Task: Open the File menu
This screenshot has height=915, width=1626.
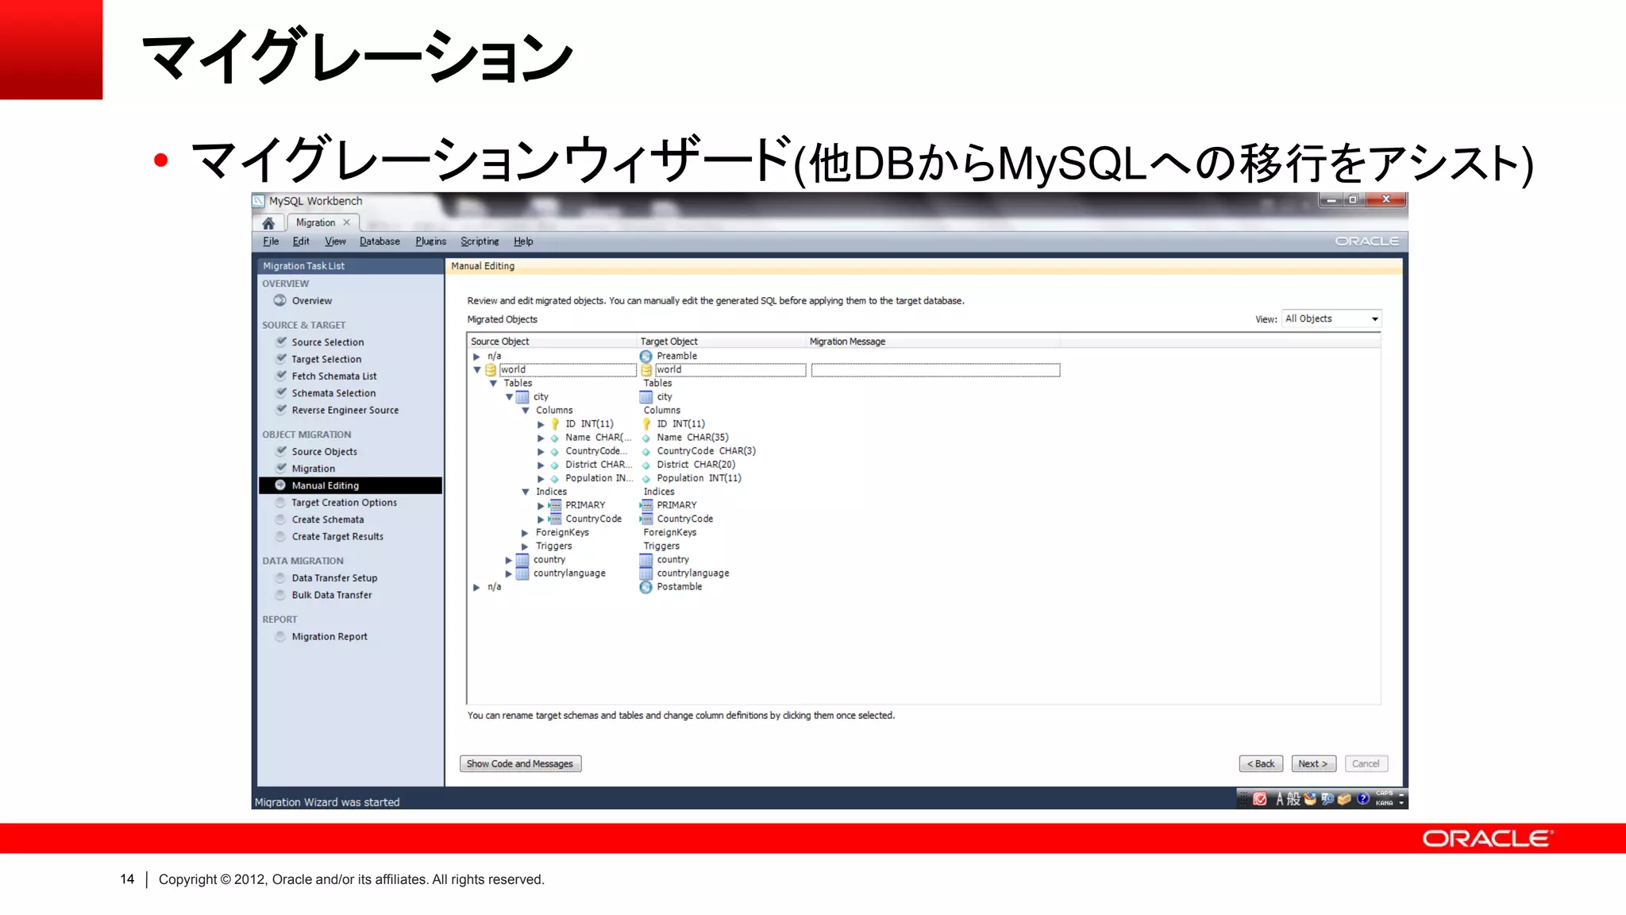Action: (271, 241)
